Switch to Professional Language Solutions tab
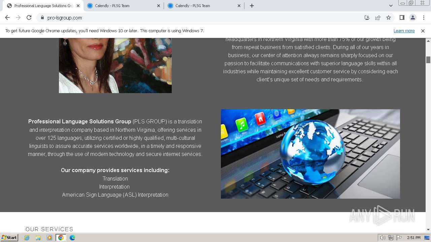 coord(43,6)
